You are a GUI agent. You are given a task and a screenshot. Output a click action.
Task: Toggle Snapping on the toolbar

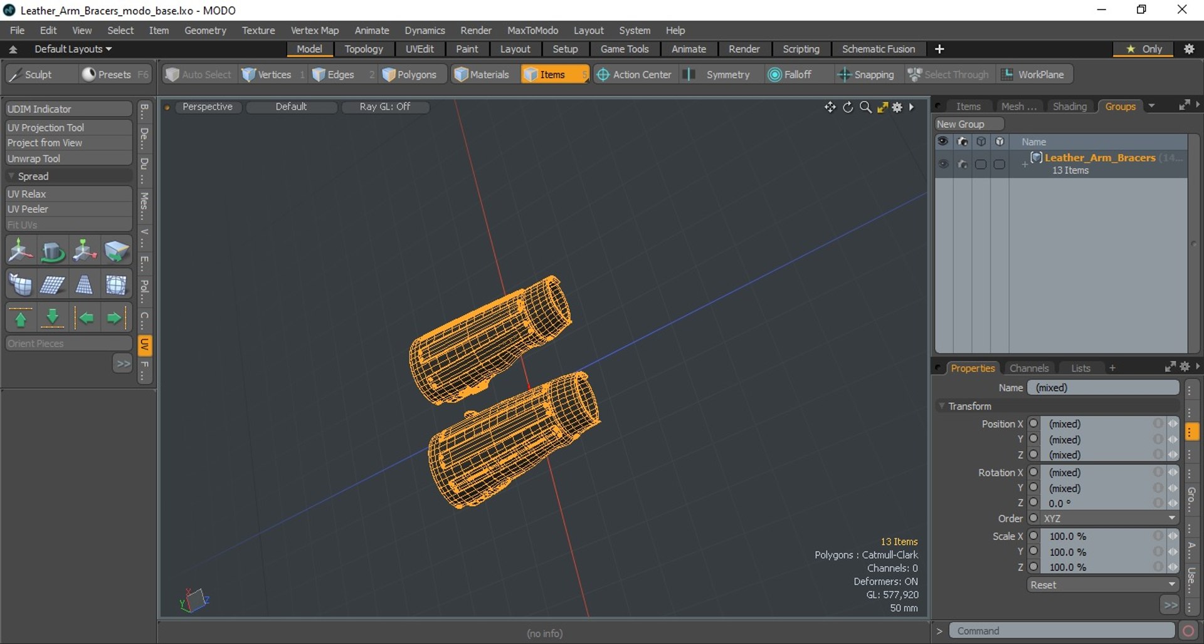[x=866, y=75]
